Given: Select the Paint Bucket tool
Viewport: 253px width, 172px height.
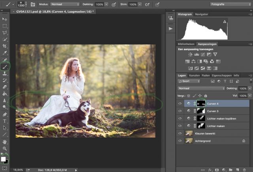Looking at the screenshot, I should pos(4,94).
